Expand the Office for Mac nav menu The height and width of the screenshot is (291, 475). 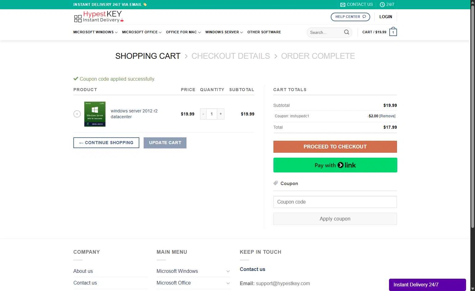pyautogui.click(x=183, y=32)
